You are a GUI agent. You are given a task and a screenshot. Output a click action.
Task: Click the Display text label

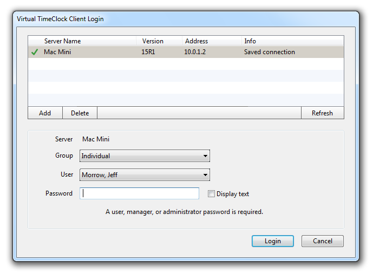click(233, 194)
